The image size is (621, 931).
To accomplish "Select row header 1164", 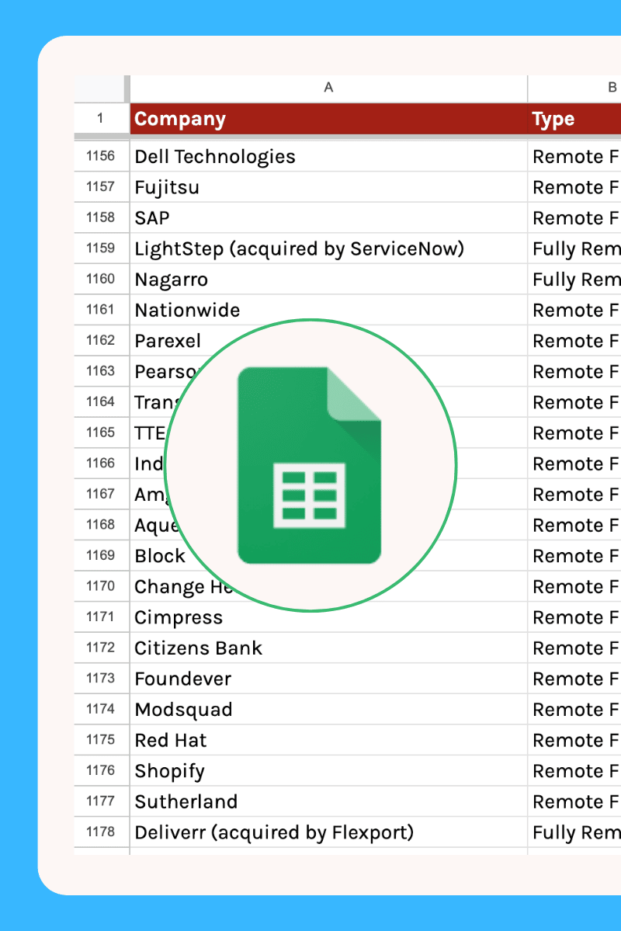I will pos(101,402).
